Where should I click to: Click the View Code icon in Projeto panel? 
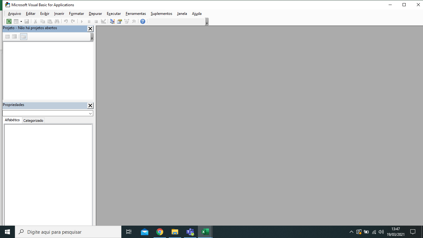[7, 37]
